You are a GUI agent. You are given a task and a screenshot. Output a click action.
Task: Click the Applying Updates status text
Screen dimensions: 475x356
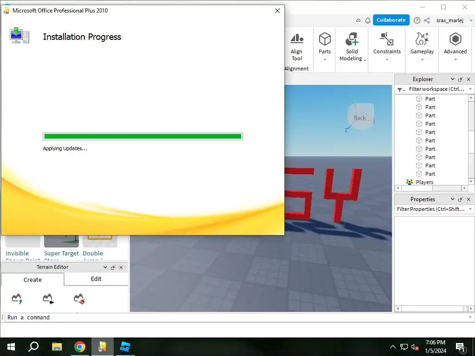point(65,148)
